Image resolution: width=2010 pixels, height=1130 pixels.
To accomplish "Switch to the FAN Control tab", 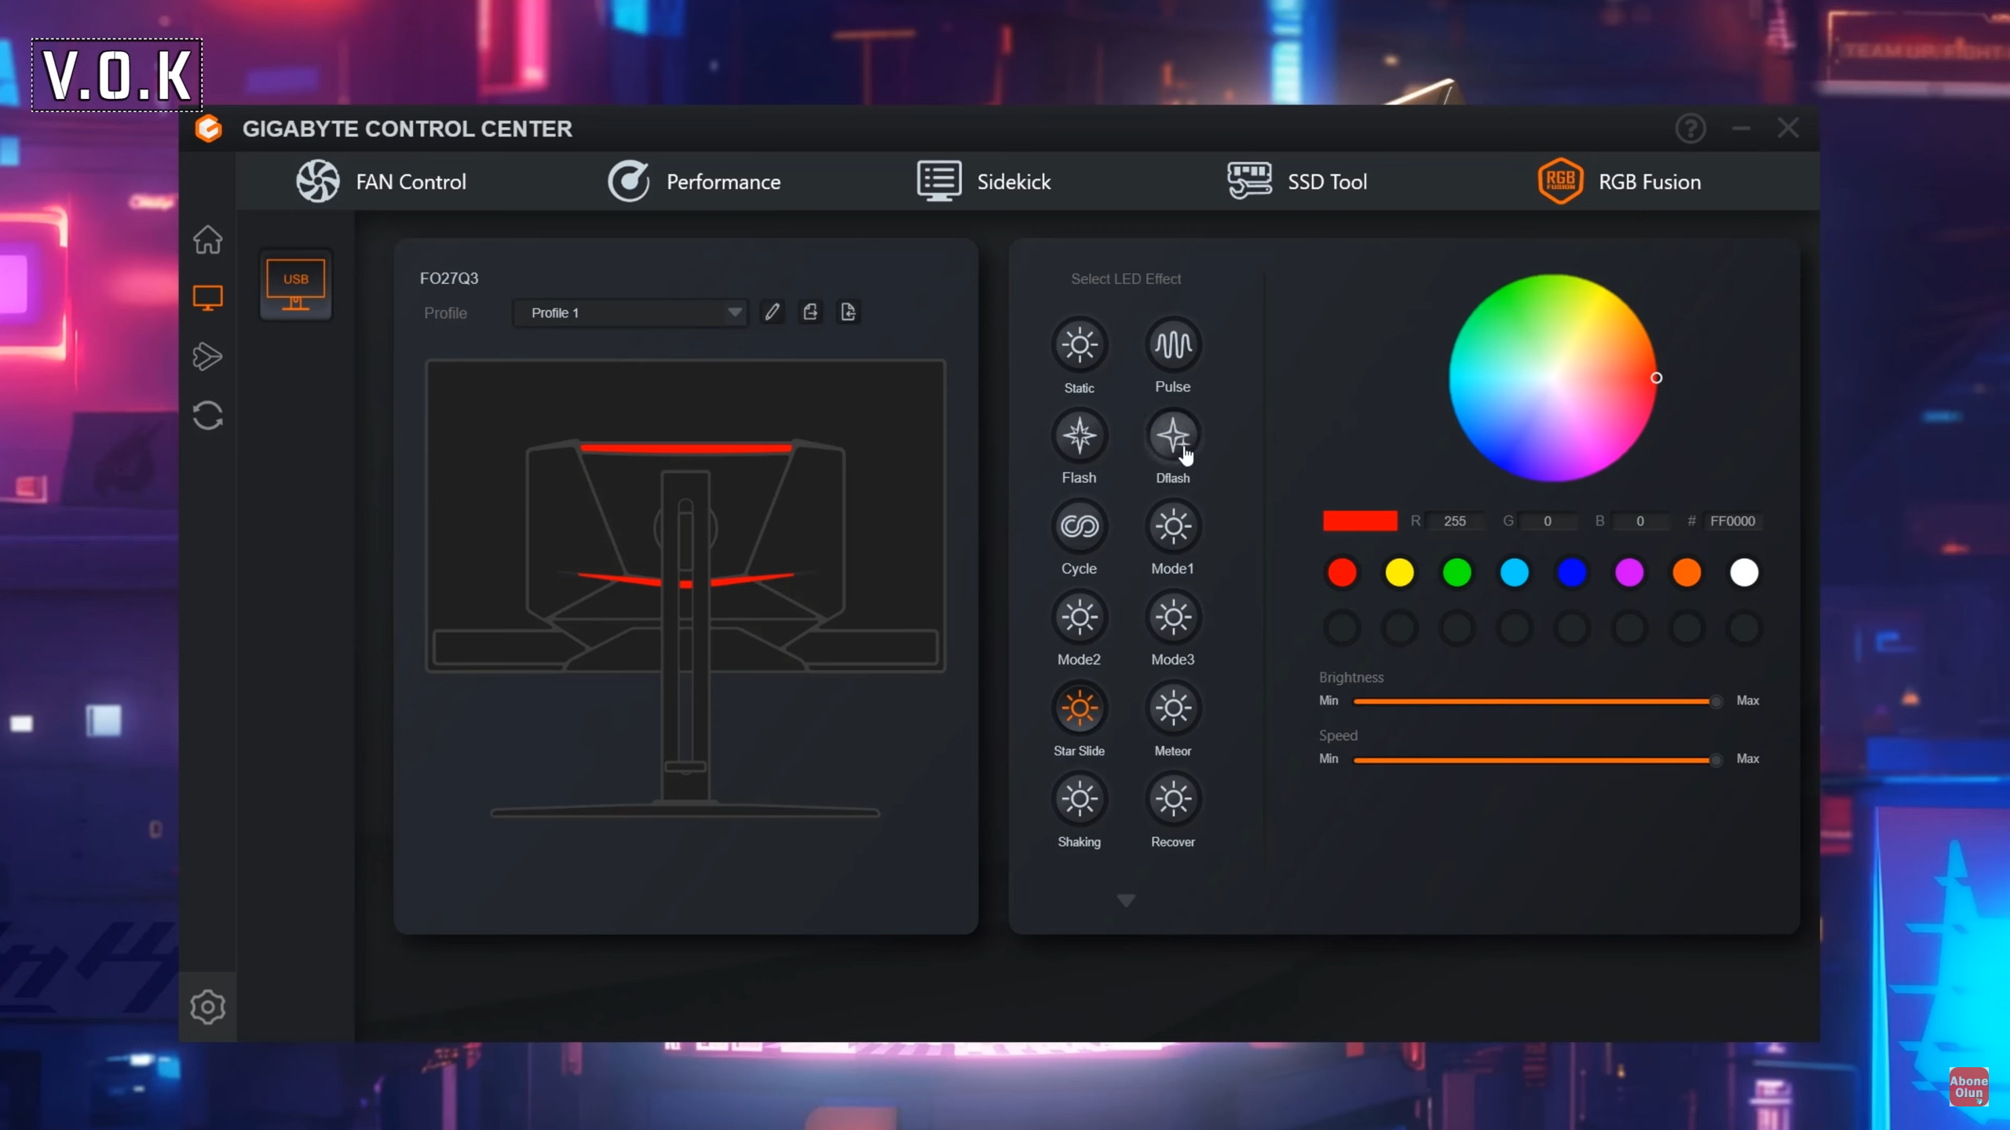I will pyautogui.click(x=382, y=182).
